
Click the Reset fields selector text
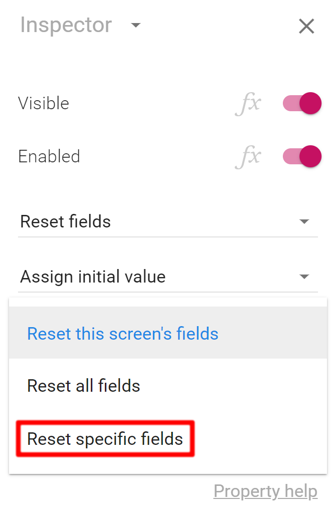[65, 221]
